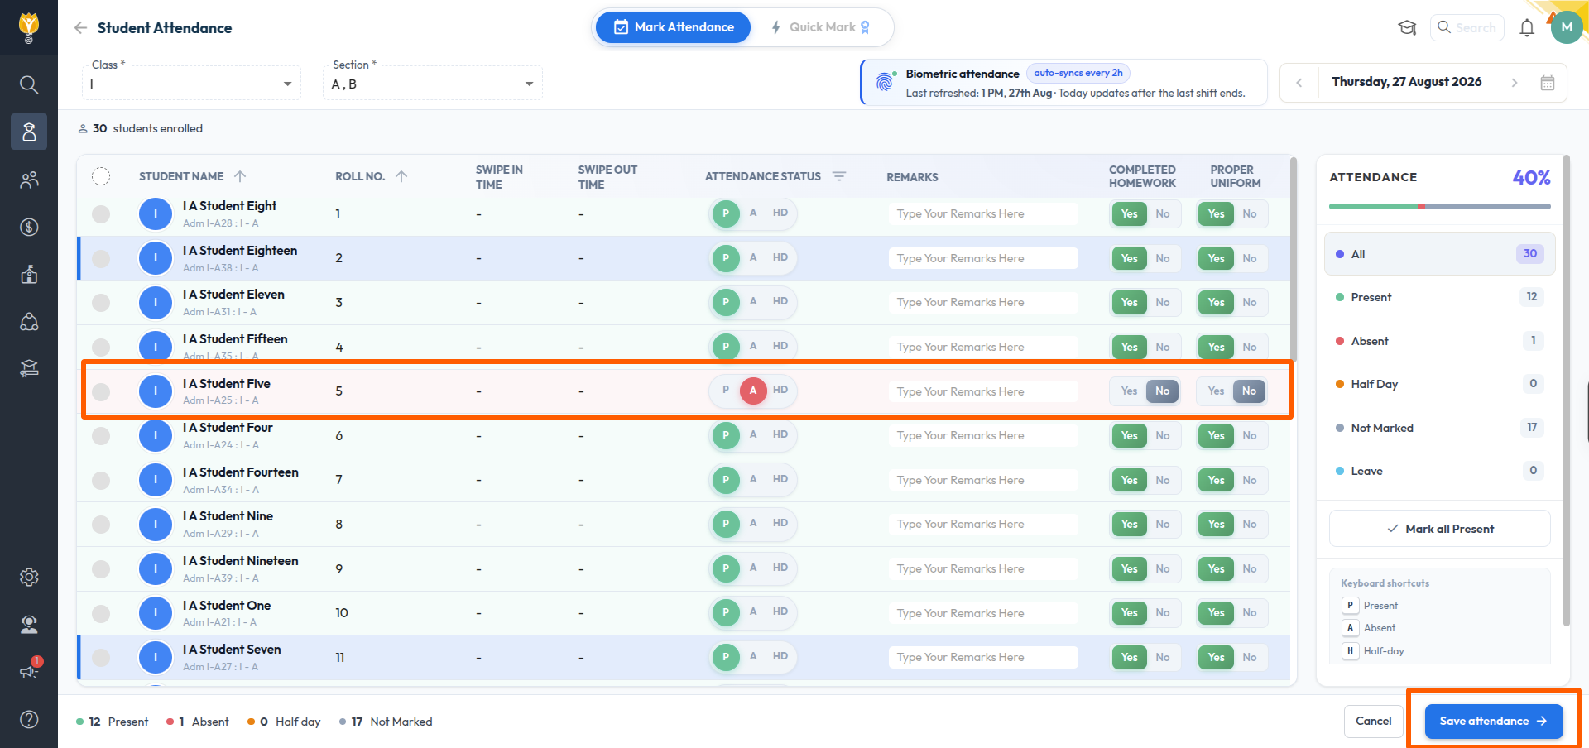Mark I A Student One as Absent

[753, 611]
